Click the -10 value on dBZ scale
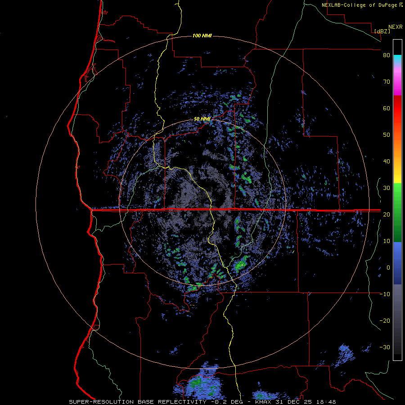The height and width of the screenshot is (405, 405). [385, 294]
